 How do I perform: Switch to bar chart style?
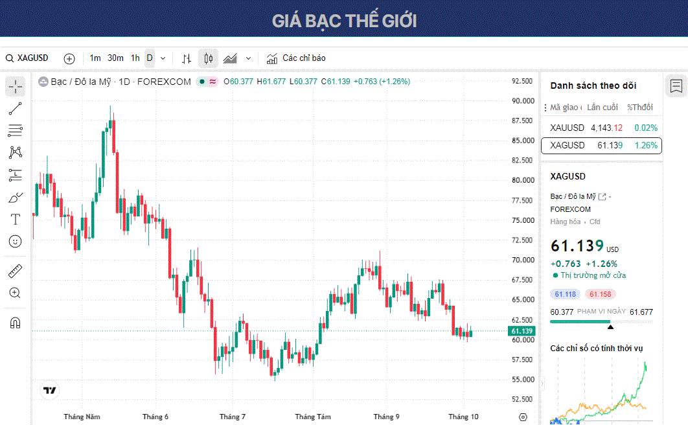(187, 58)
